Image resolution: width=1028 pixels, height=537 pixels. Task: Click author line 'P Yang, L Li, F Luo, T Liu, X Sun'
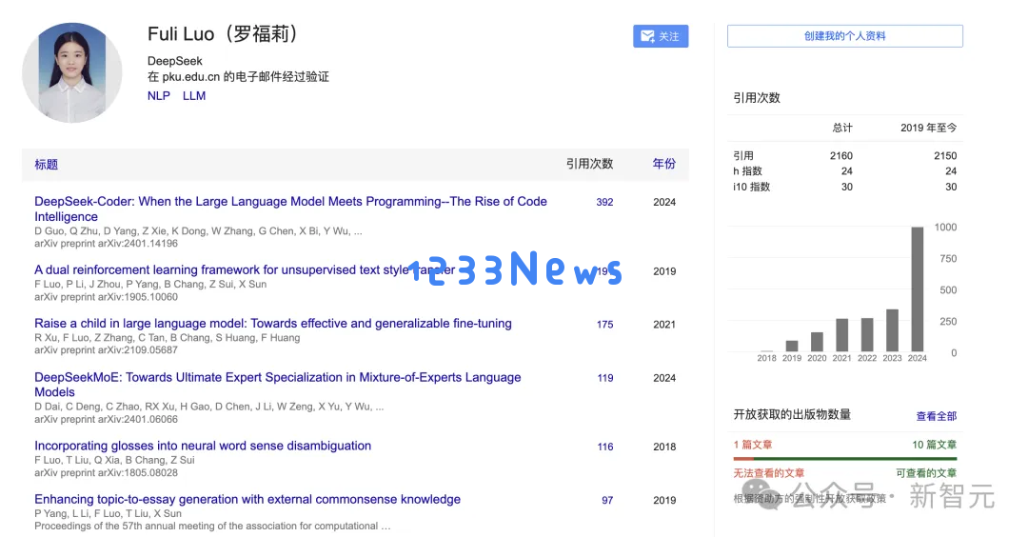[108, 513]
